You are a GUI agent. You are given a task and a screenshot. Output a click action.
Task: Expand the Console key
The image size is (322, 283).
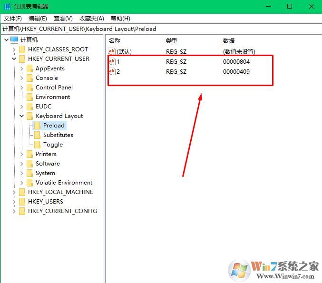coord(22,78)
